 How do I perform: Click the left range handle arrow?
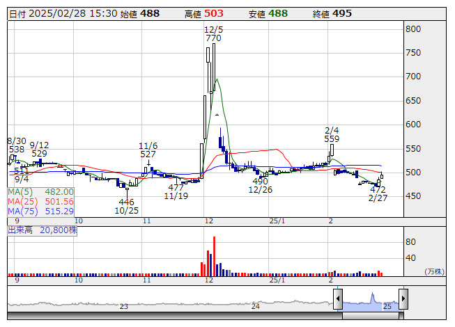[338, 300]
